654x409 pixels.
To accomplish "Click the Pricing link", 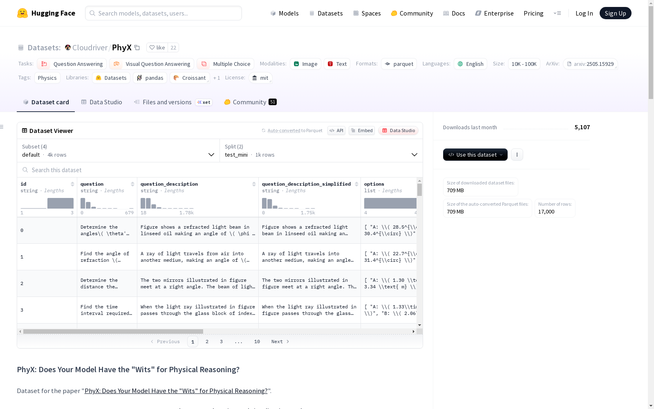I will pyautogui.click(x=533, y=13).
